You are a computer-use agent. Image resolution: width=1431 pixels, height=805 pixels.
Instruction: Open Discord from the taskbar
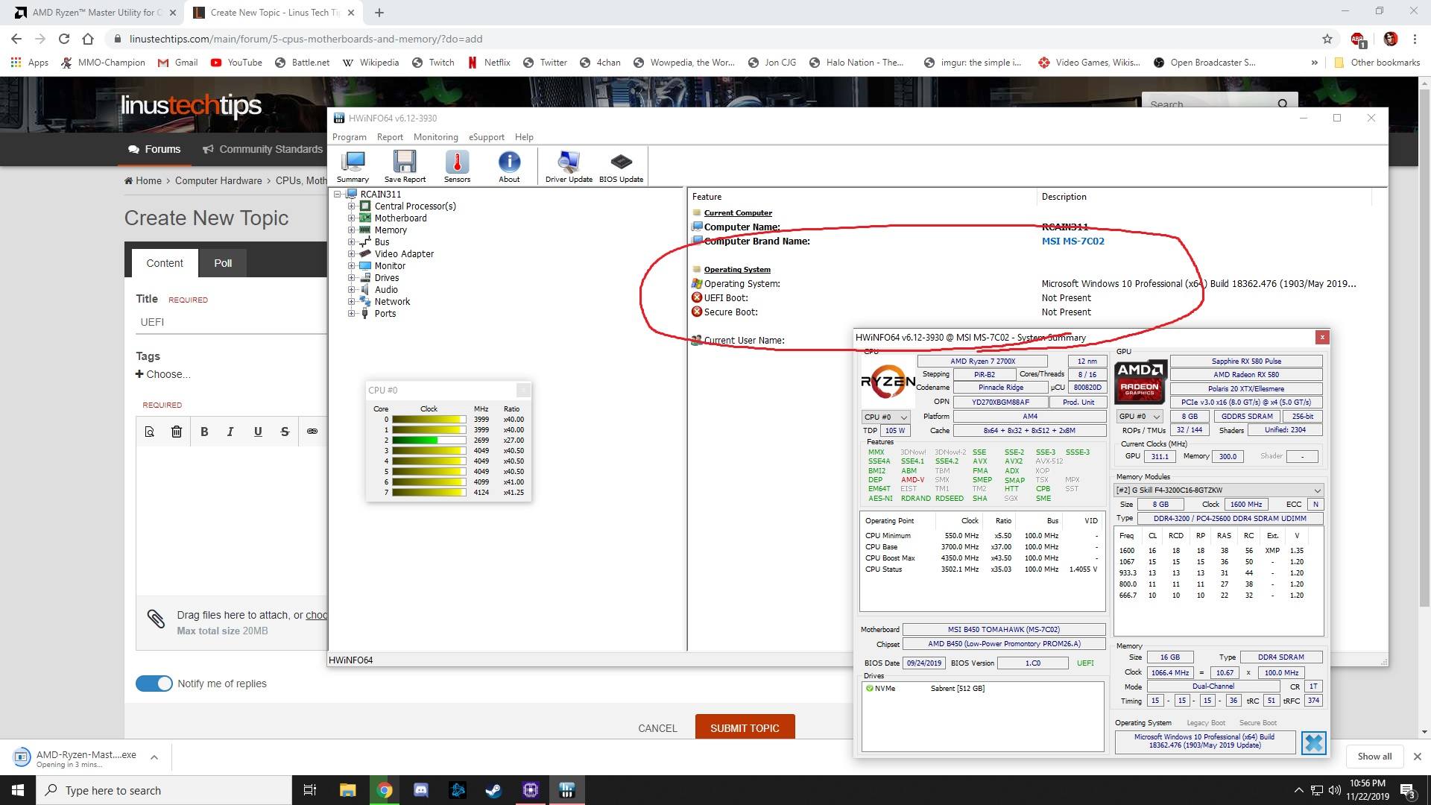[x=420, y=790]
